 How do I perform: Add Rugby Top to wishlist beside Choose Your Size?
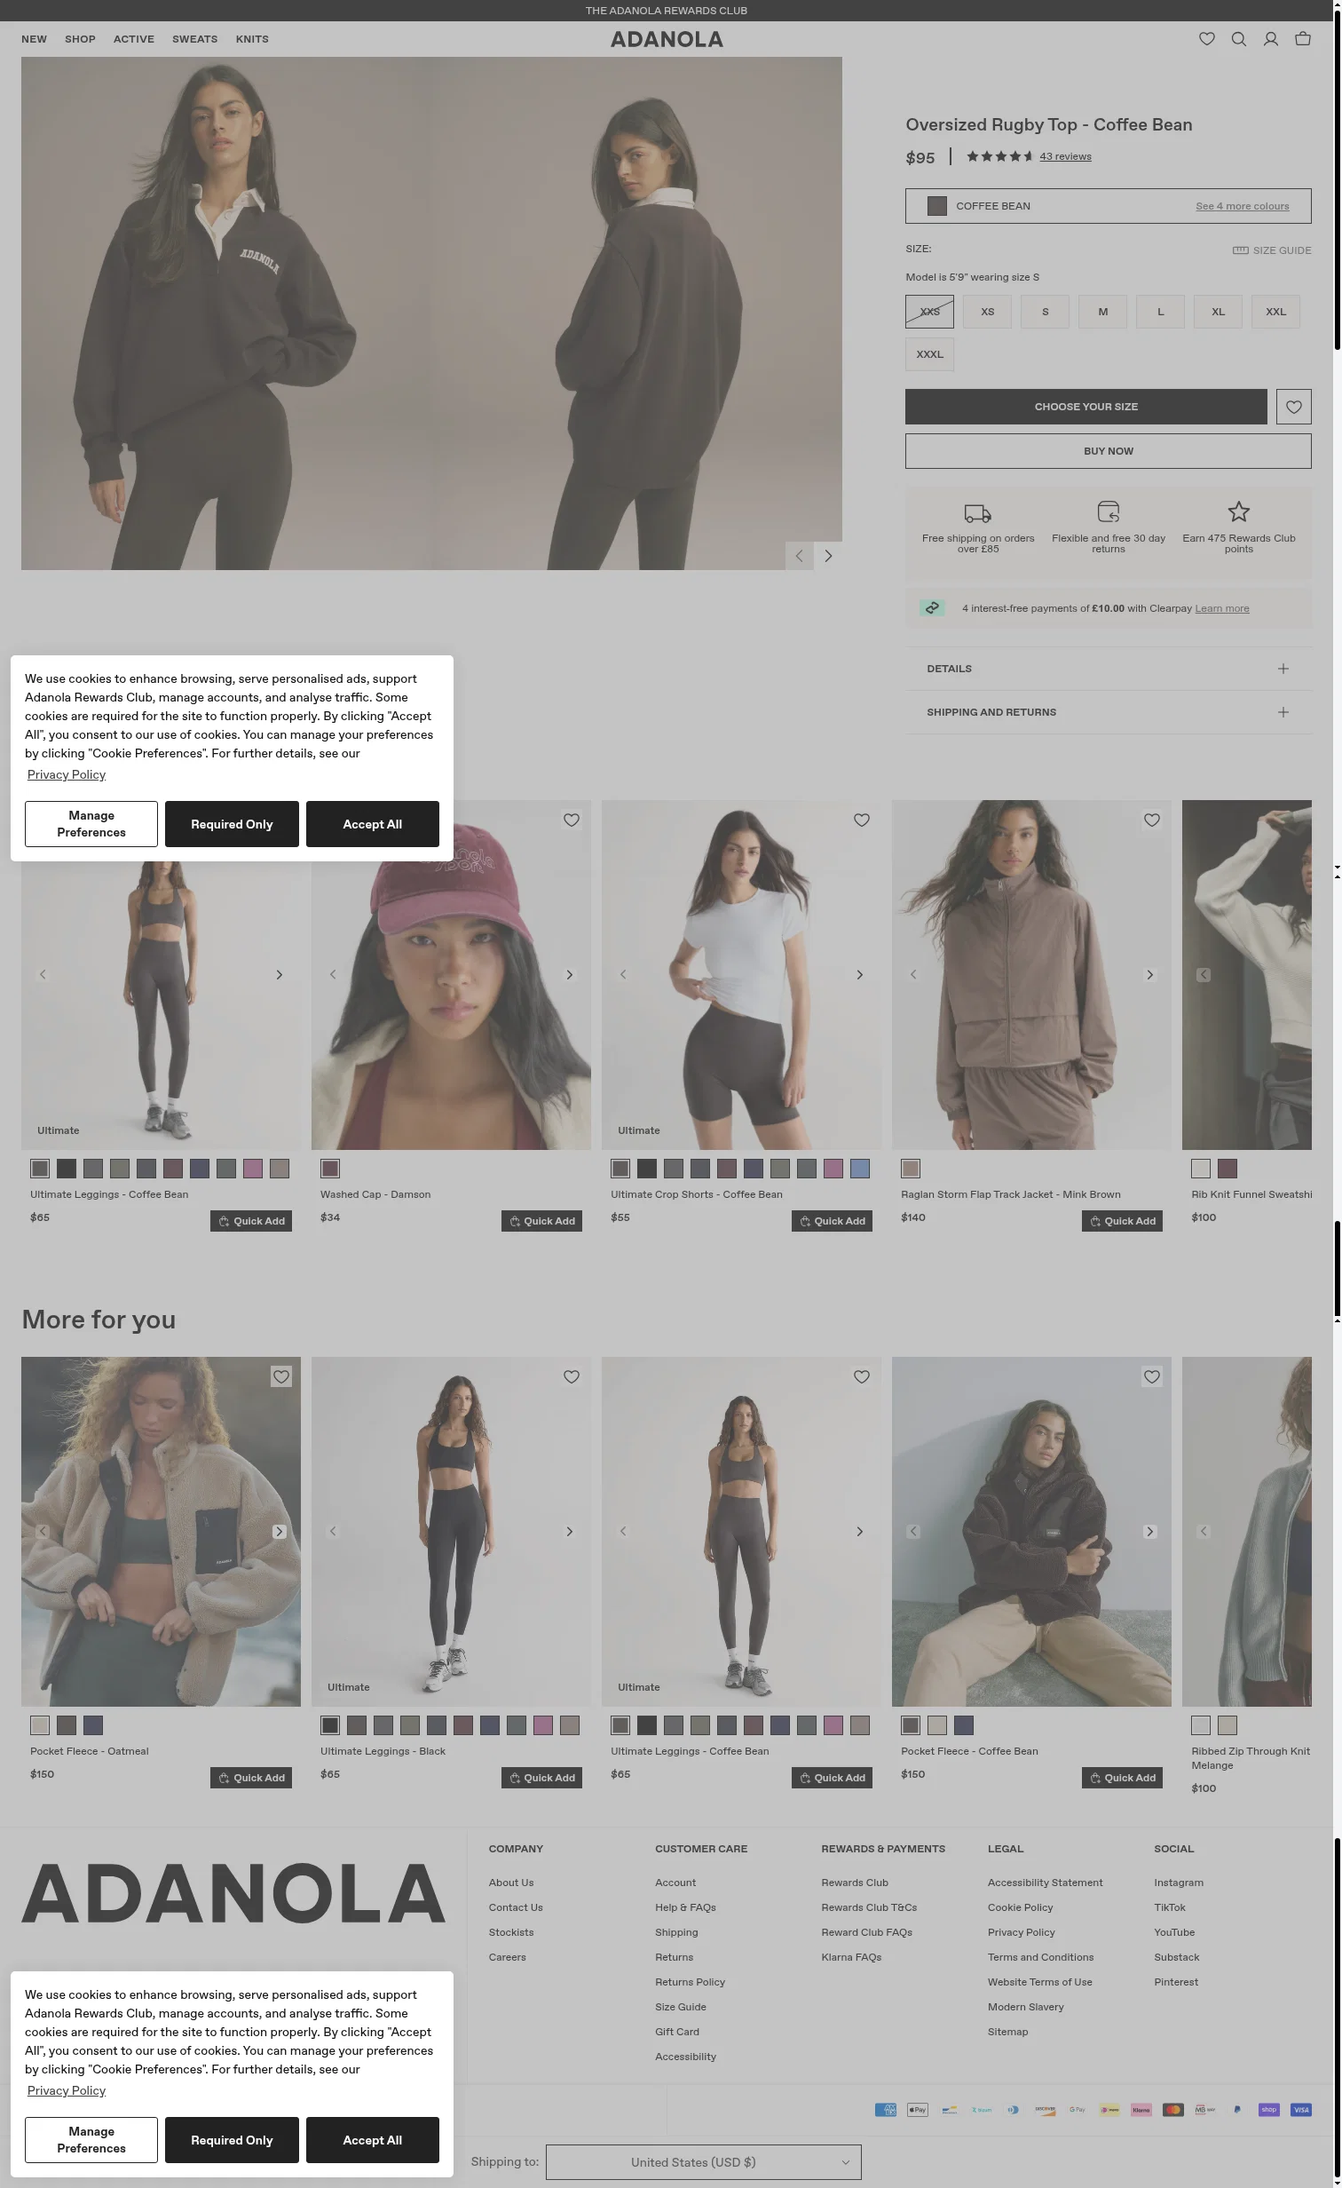(x=1294, y=407)
